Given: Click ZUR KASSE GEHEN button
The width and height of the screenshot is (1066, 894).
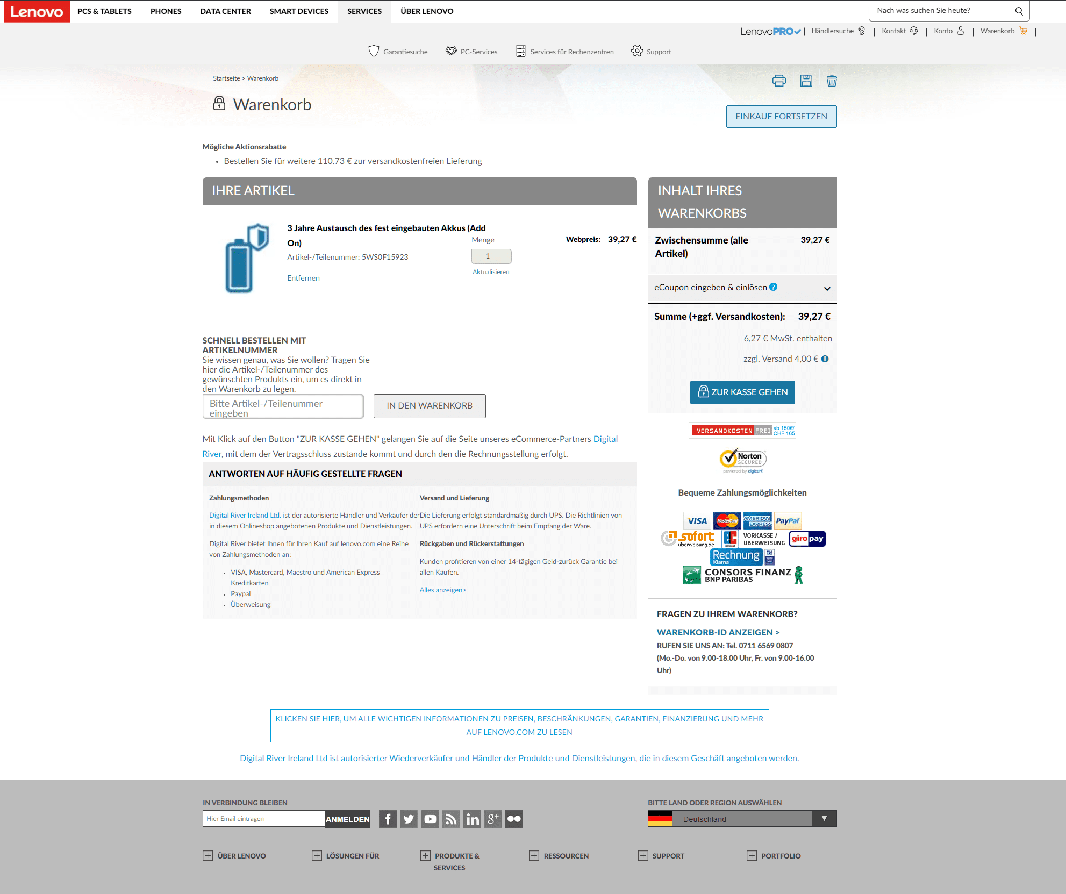Looking at the screenshot, I should tap(742, 392).
